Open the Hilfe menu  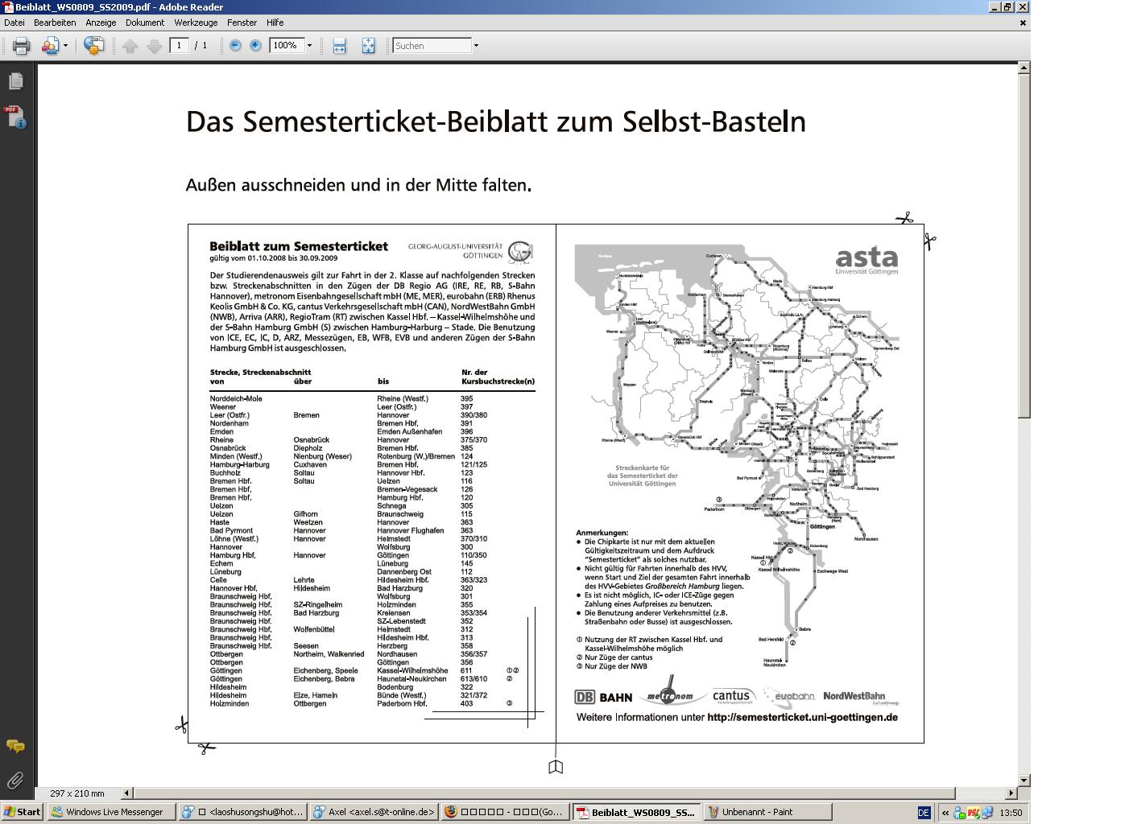click(x=275, y=23)
